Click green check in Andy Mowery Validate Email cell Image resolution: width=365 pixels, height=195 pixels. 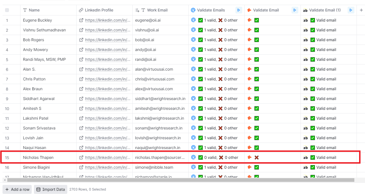click(257, 50)
